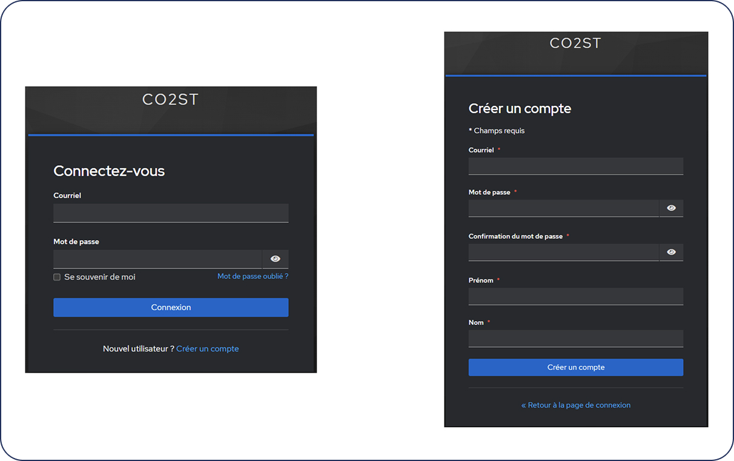The width and height of the screenshot is (734, 461).
Task: Show password in the login form
Action: (x=276, y=259)
